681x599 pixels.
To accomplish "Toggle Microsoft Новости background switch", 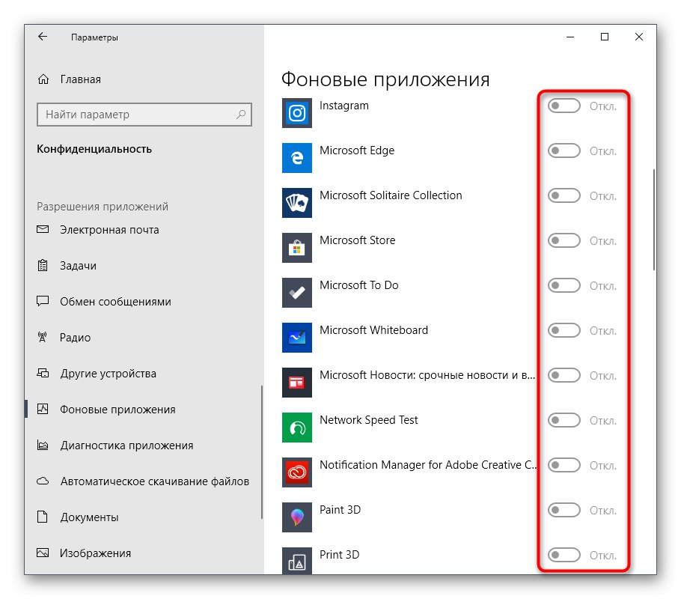I will tap(564, 375).
